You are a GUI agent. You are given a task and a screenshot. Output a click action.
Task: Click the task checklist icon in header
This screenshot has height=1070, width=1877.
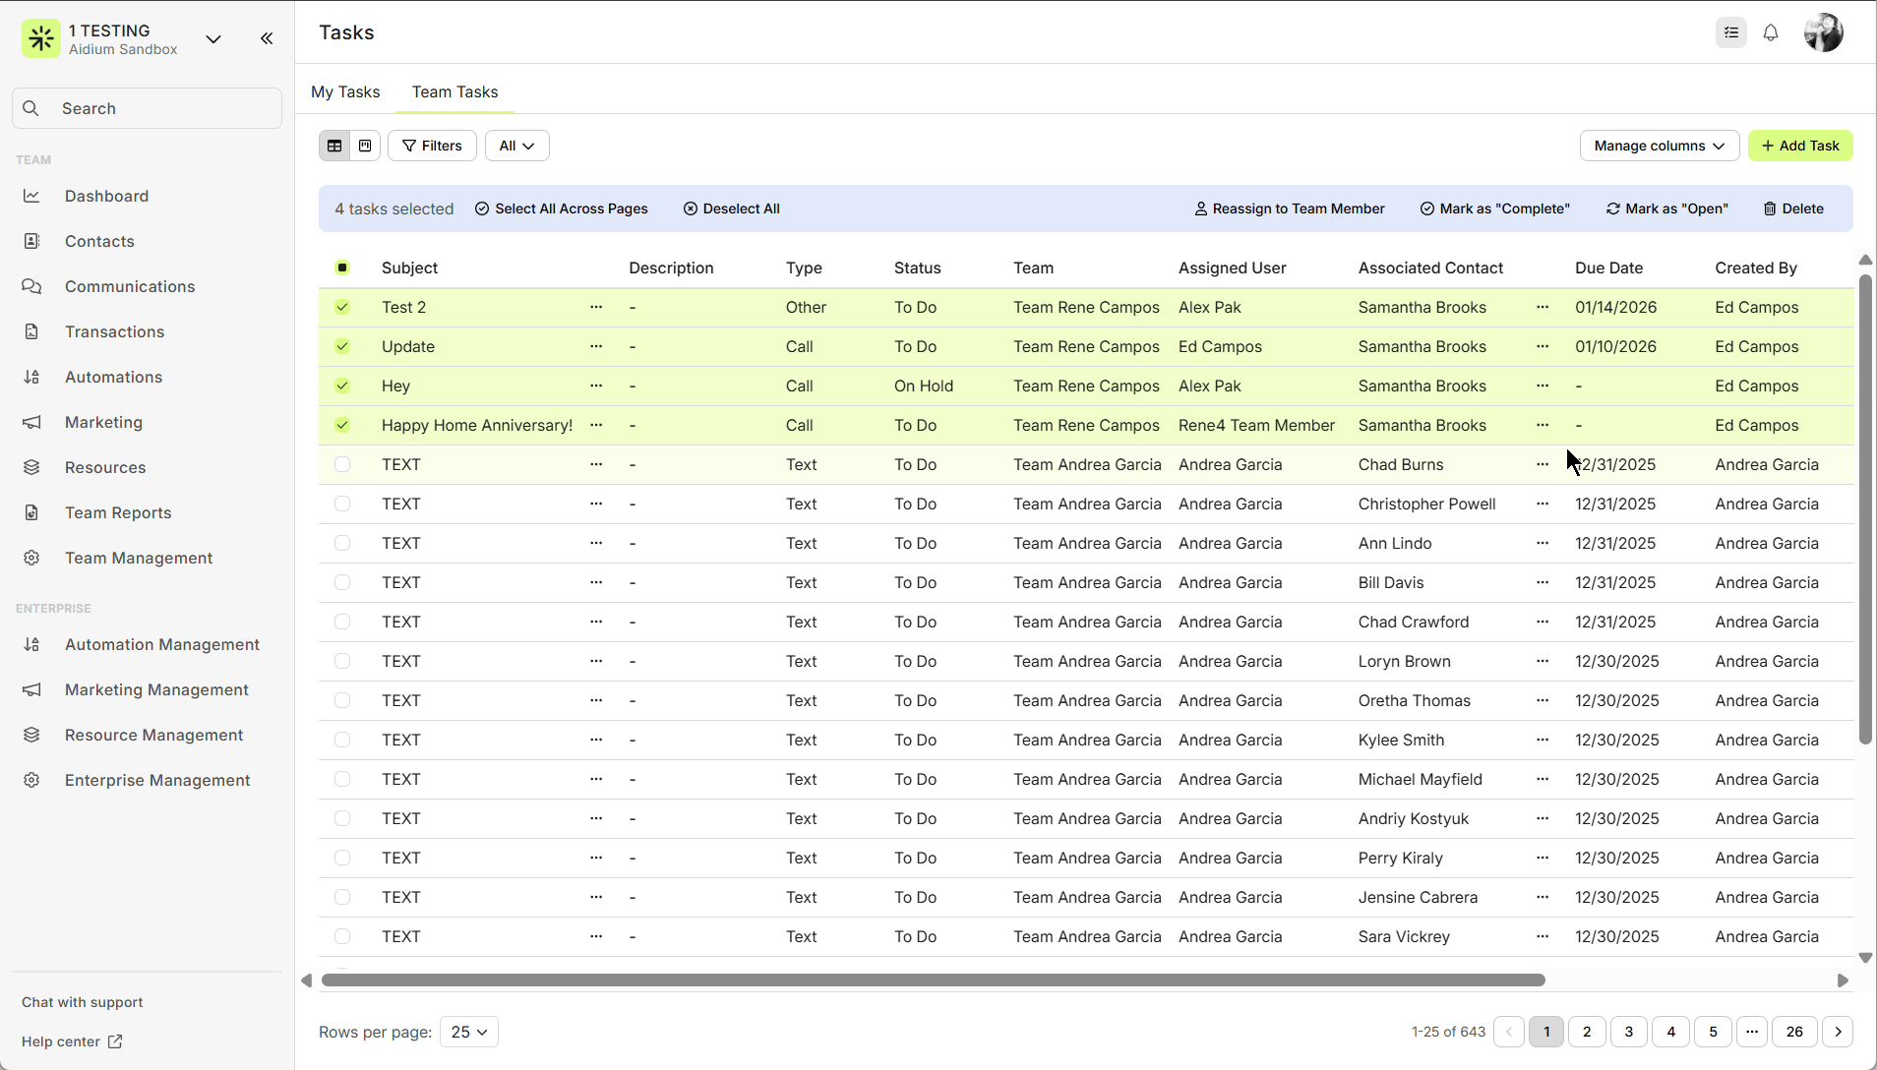[1731, 32]
